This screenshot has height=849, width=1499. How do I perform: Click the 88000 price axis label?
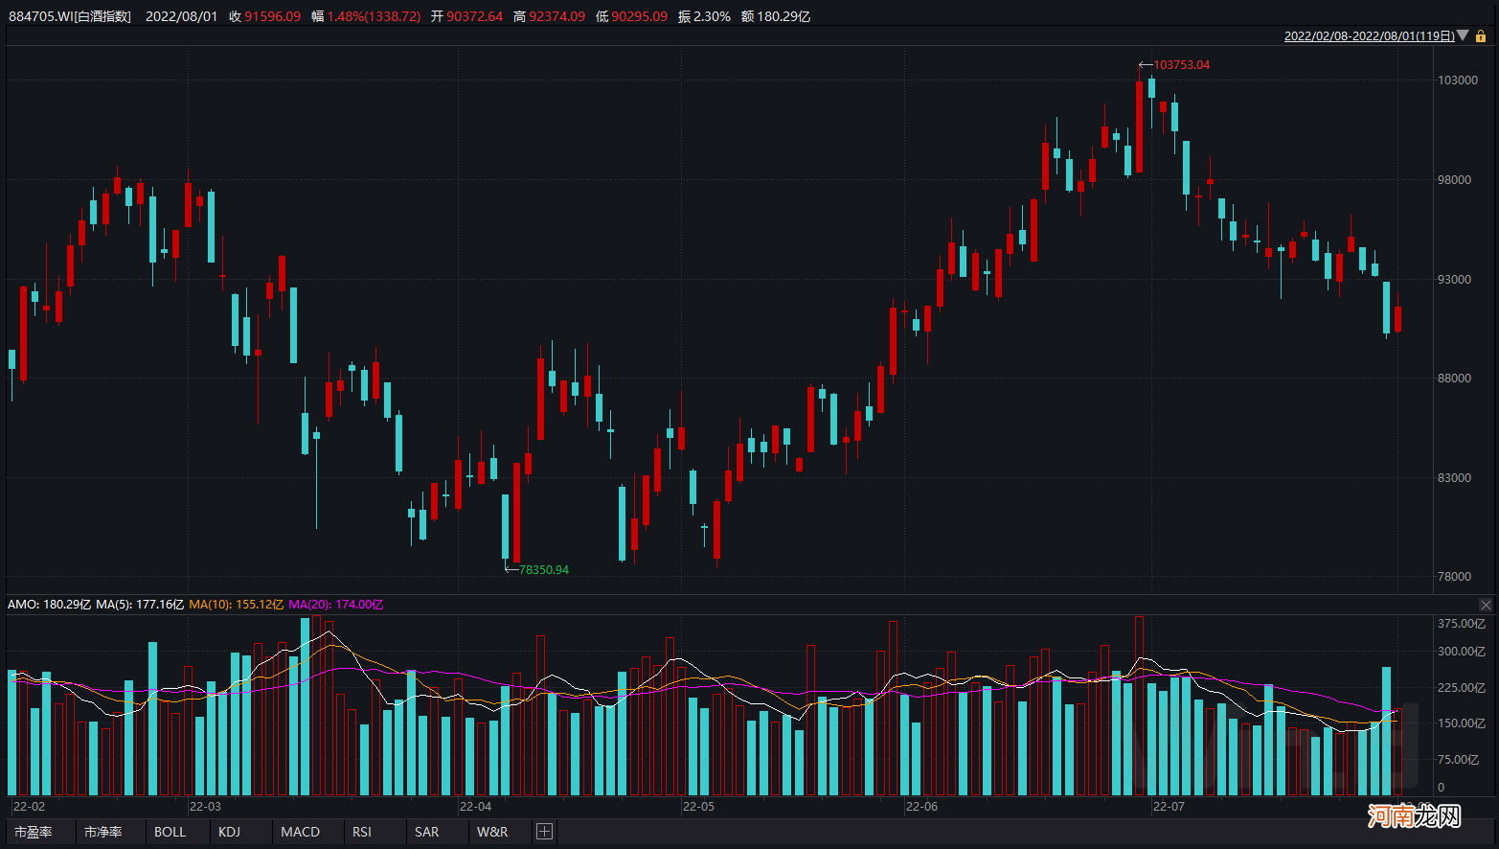point(1455,379)
